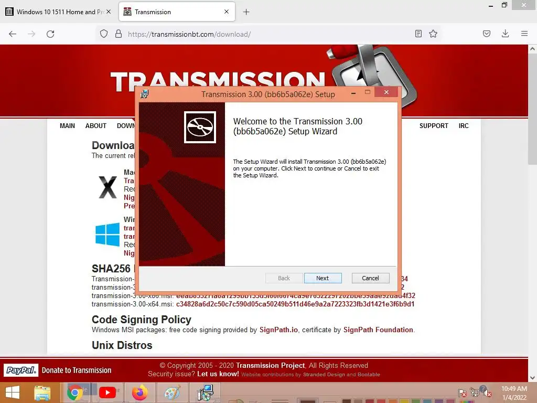Open the transmission-3.00-x64.msi SHA256 hash link
537x403 pixels.
[295, 304]
